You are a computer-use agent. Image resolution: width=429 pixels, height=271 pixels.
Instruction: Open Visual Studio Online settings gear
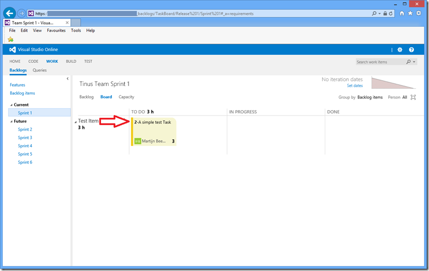pyautogui.click(x=400, y=49)
